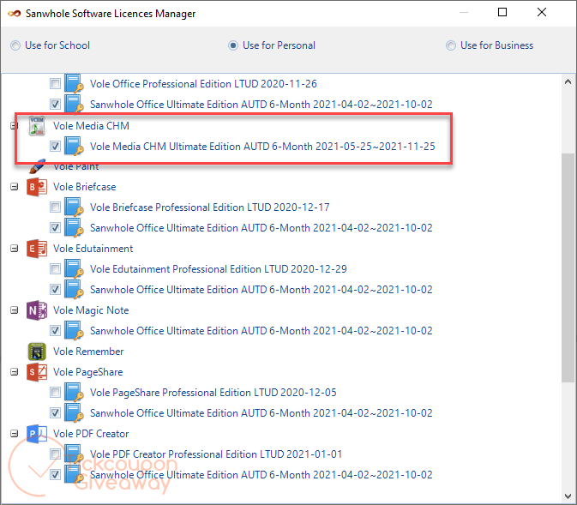Select the Vole Remember tree item
This screenshot has height=505, width=577.
(88, 352)
